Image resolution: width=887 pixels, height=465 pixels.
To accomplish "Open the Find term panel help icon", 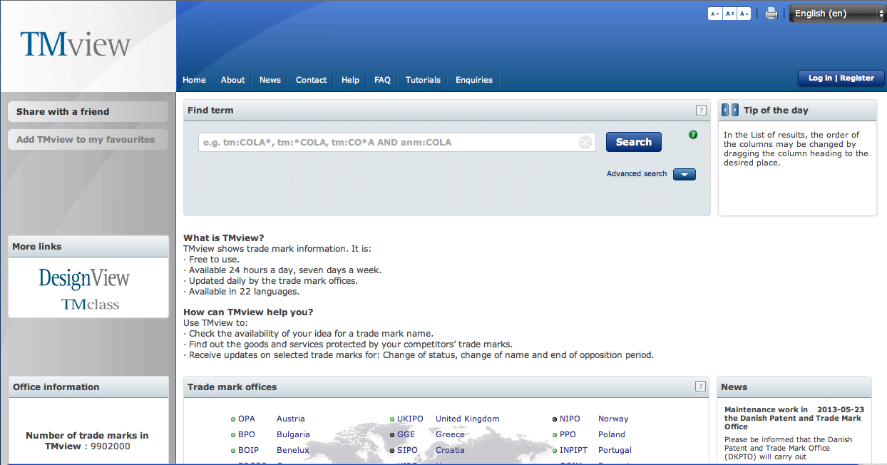I will click(x=701, y=110).
